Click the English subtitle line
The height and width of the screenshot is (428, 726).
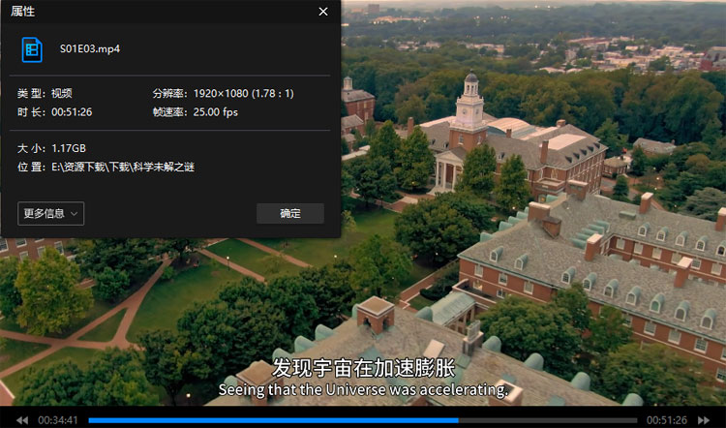click(363, 390)
